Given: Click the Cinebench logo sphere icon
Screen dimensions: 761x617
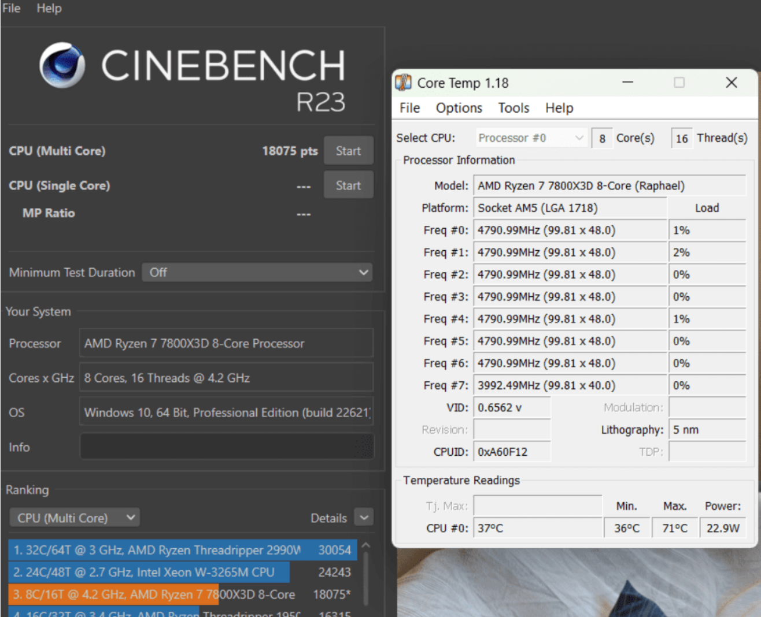Looking at the screenshot, I should coord(62,65).
